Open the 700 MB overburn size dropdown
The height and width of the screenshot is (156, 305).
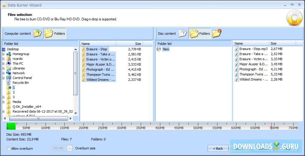coord(70,148)
